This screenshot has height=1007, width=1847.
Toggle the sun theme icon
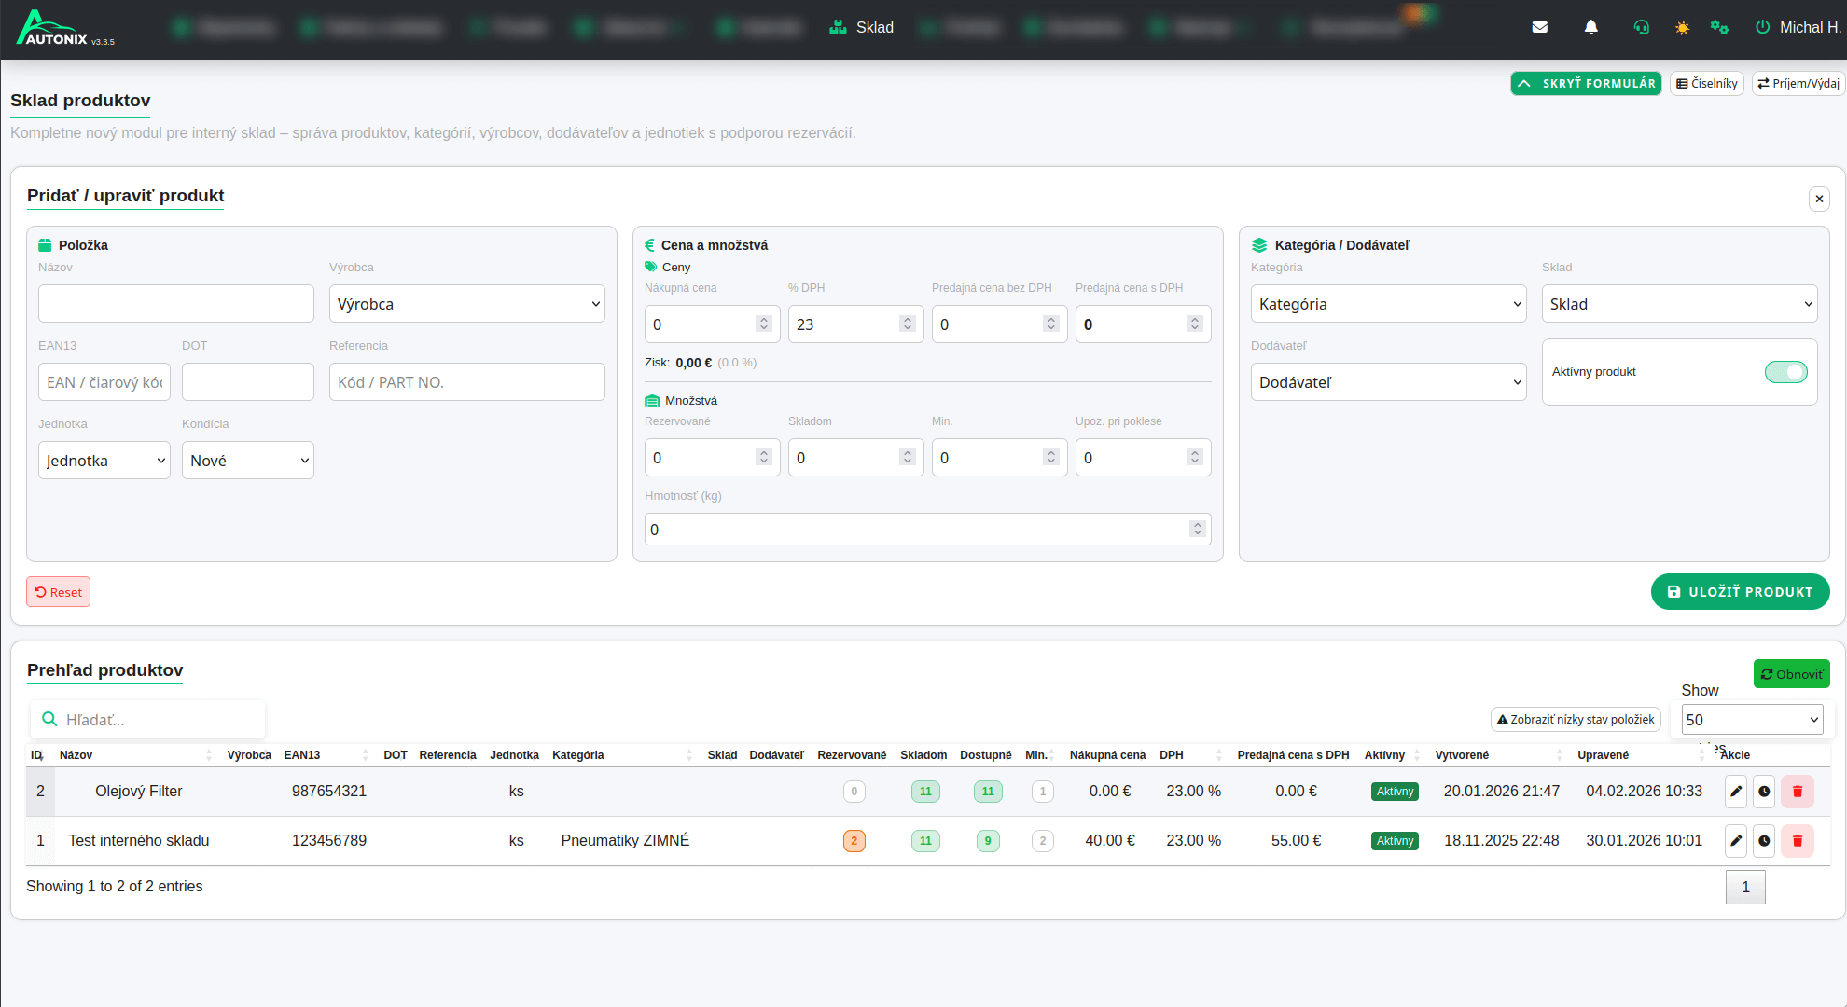(1682, 28)
